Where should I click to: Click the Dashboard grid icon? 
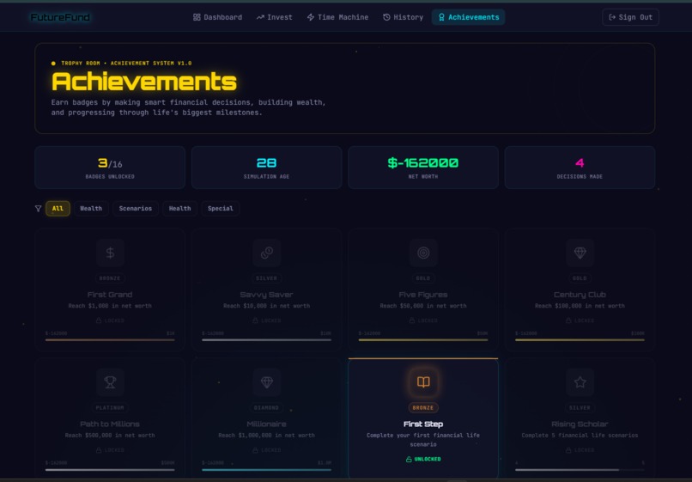coord(197,17)
